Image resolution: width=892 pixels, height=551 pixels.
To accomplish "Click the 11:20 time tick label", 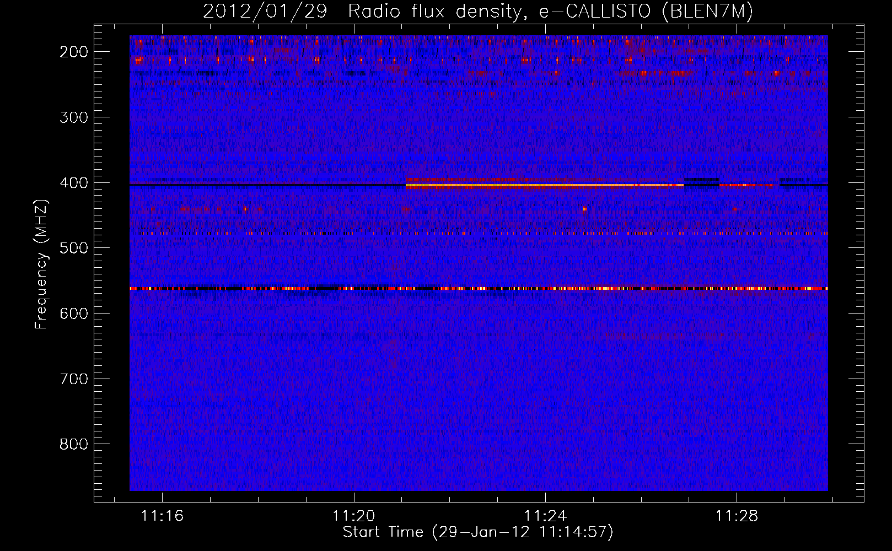I will tap(353, 516).
